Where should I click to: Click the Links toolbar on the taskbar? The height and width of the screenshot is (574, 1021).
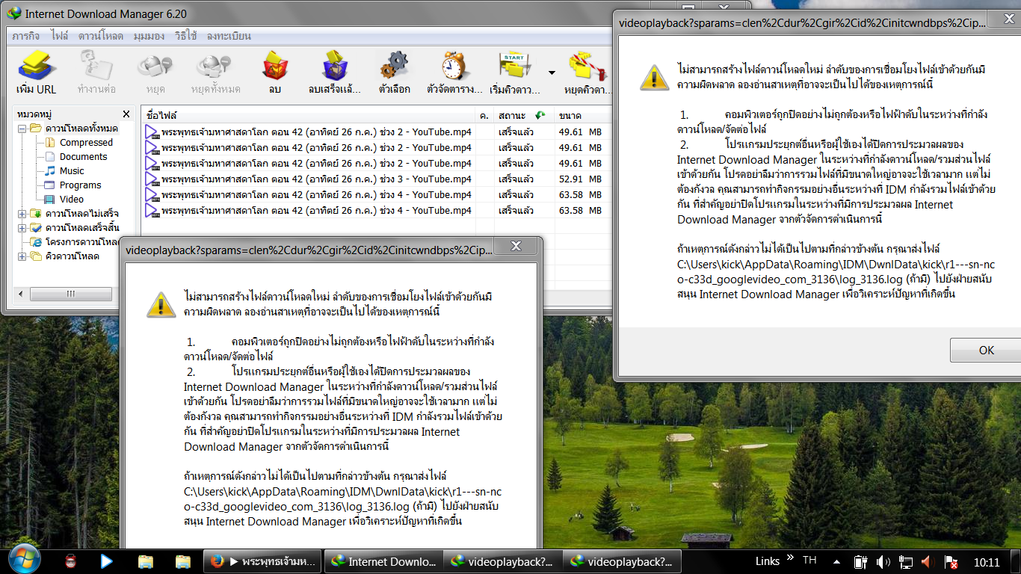coord(767,561)
